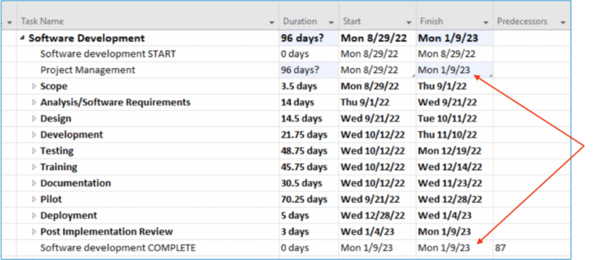Open the Predecessors column filter dropdown
The height and width of the screenshot is (260, 593).
tap(563, 22)
